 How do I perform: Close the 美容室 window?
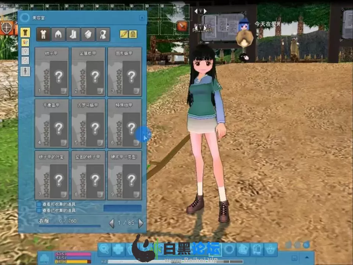click(x=142, y=18)
